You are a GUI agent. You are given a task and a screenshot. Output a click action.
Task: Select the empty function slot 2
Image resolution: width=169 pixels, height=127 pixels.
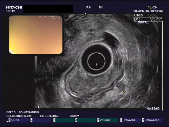(x=41, y=120)
